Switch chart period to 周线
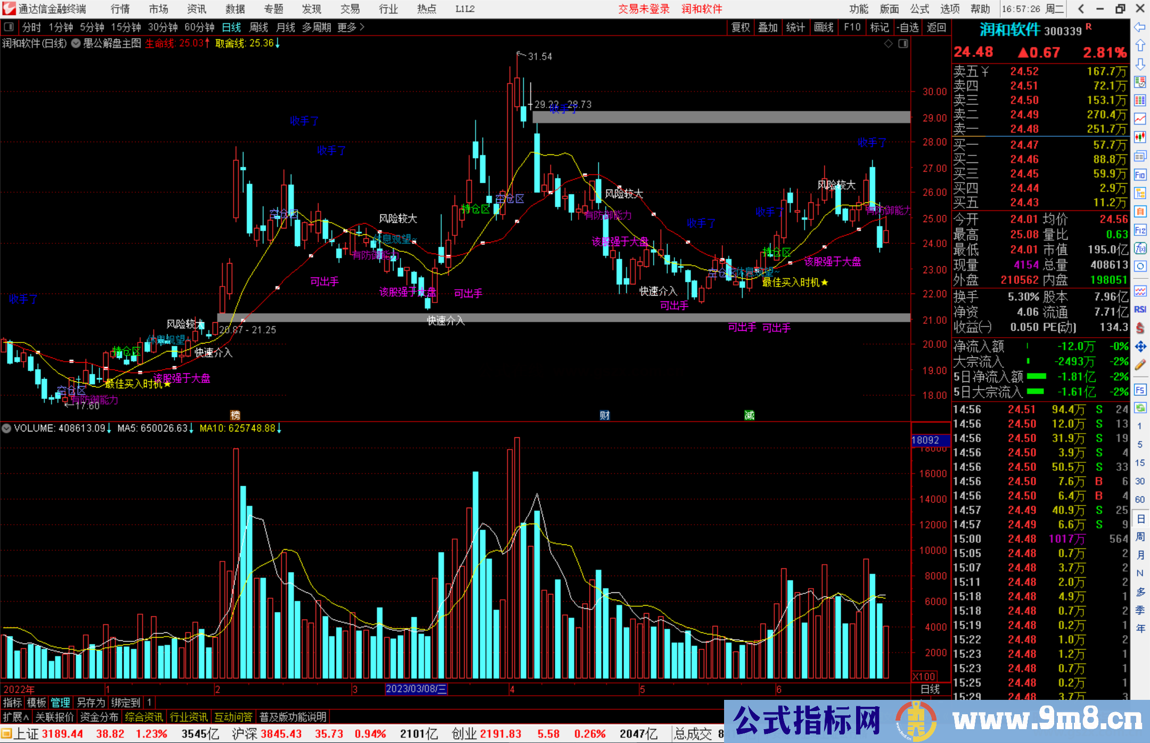 [x=259, y=27]
